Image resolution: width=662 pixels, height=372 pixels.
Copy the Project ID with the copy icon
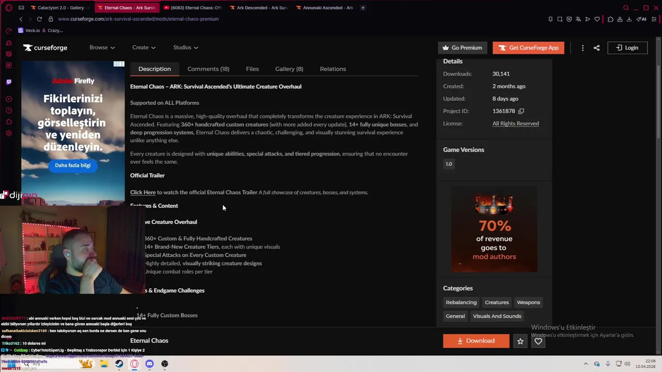[521, 111]
